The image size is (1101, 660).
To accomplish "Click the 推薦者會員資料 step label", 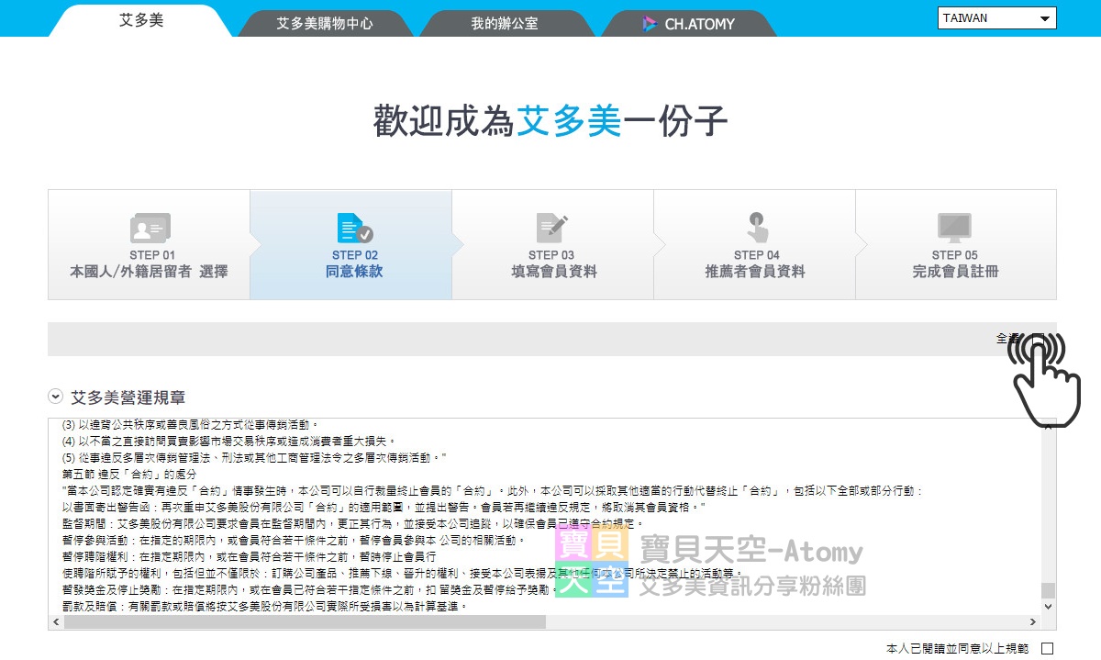I will 755,272.
